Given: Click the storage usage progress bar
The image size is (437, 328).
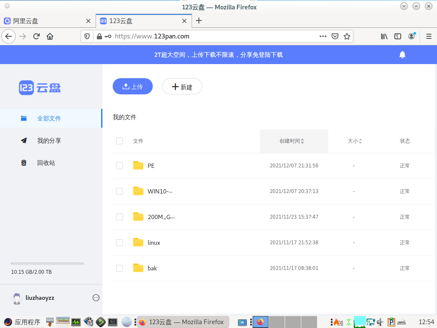Looking at the screenshot, I should [47, 263].
